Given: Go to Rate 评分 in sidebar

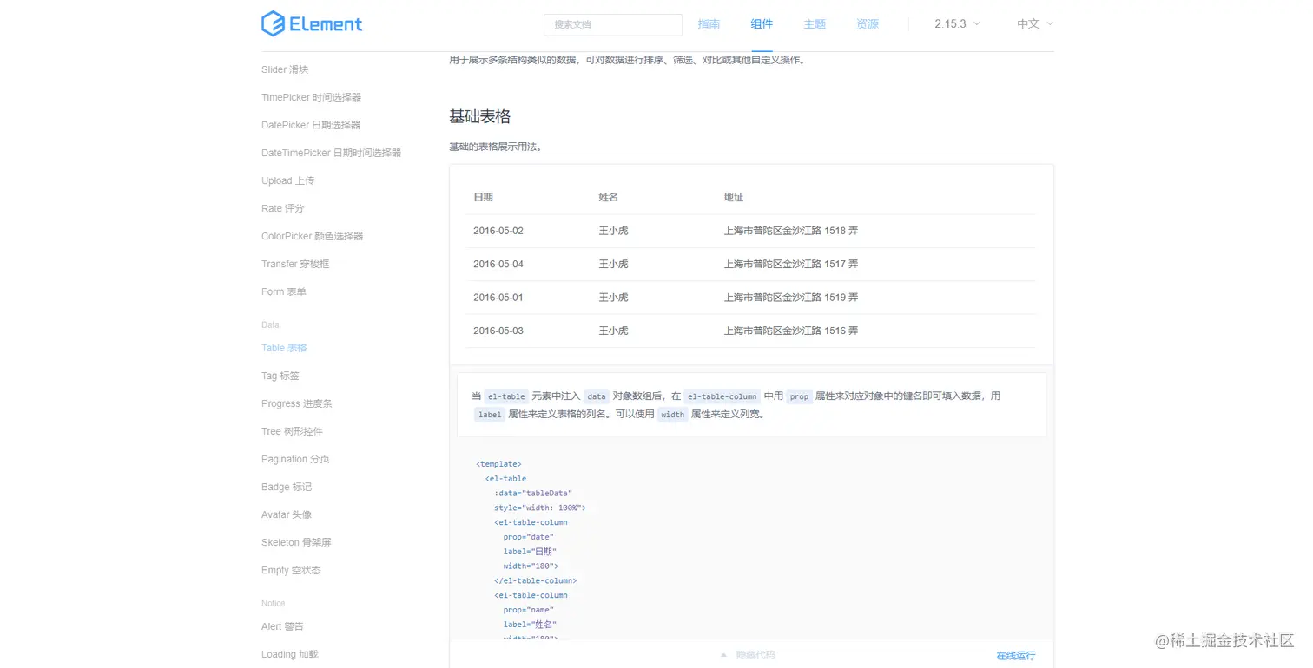Looking at the screenshot, I should pyautogui.click(x=282, y=208).
